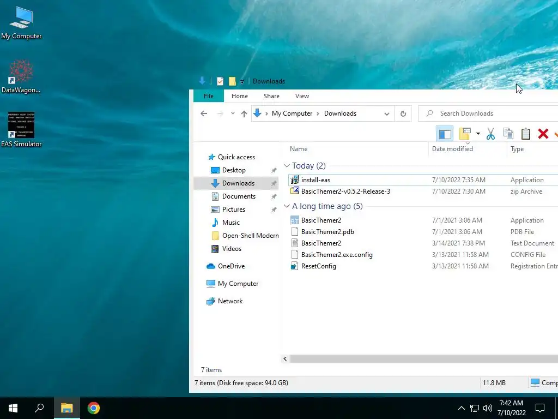
Task: Click File Explorer on the taskbar
Action: pos(66,408)
